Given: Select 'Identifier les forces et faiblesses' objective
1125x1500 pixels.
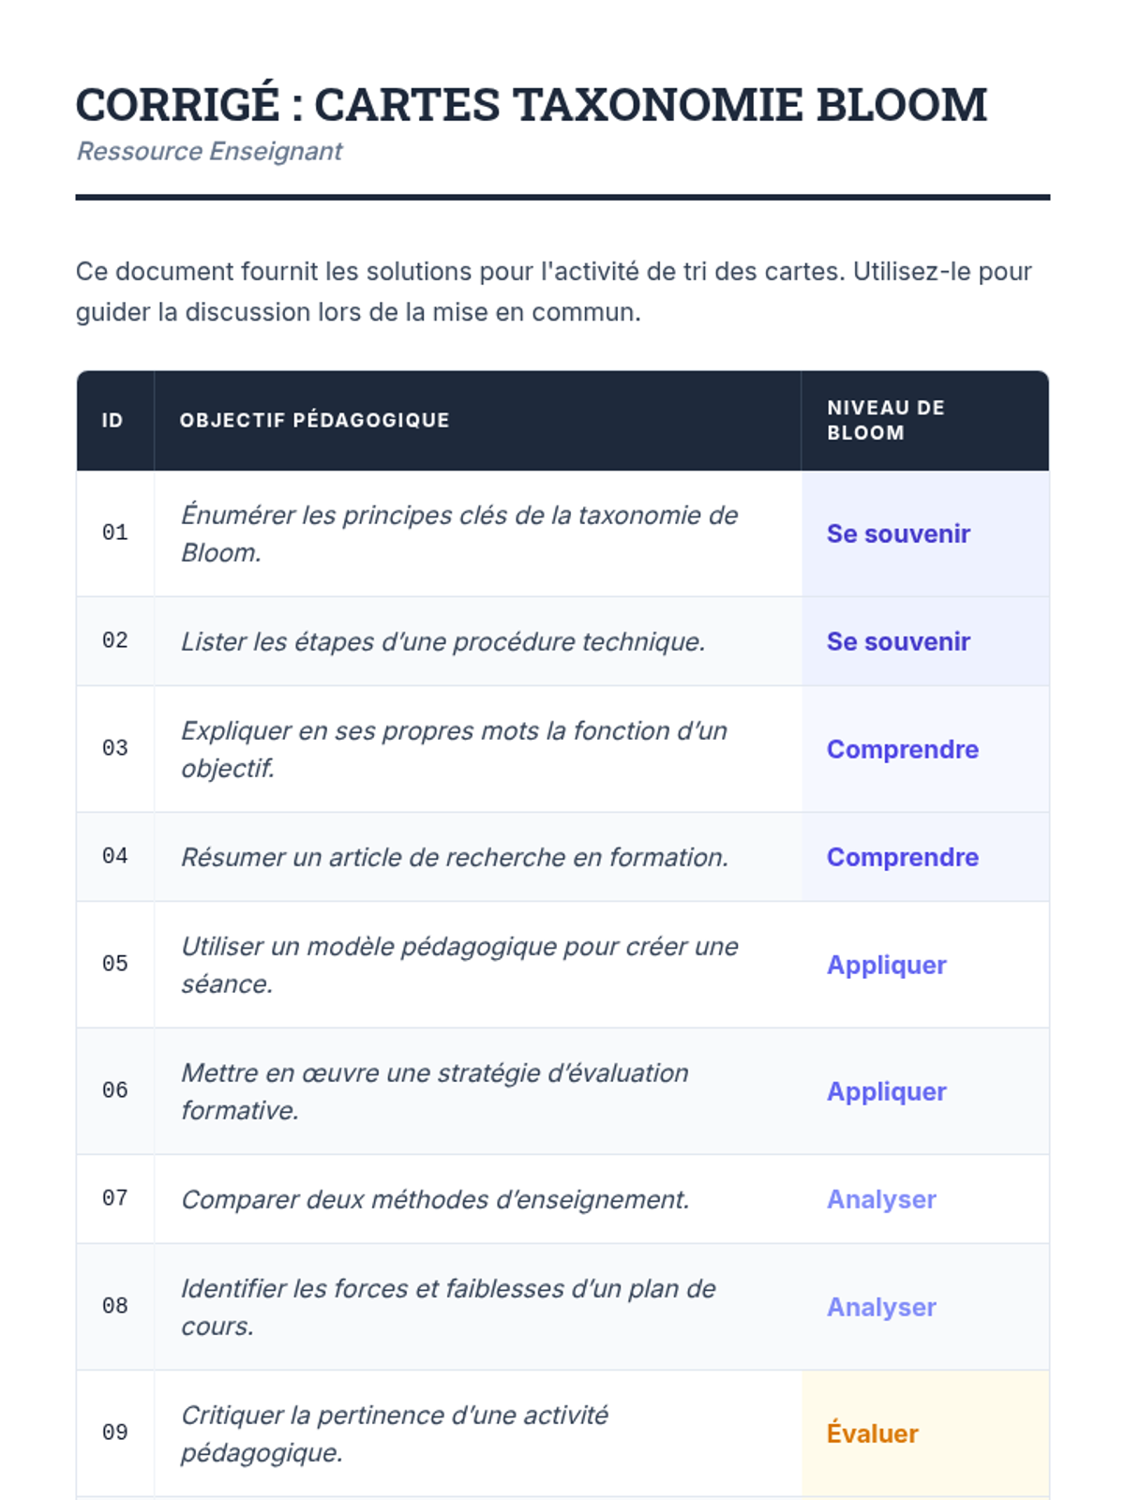Looking at the screenshot, I should [x=448, y=1307].
